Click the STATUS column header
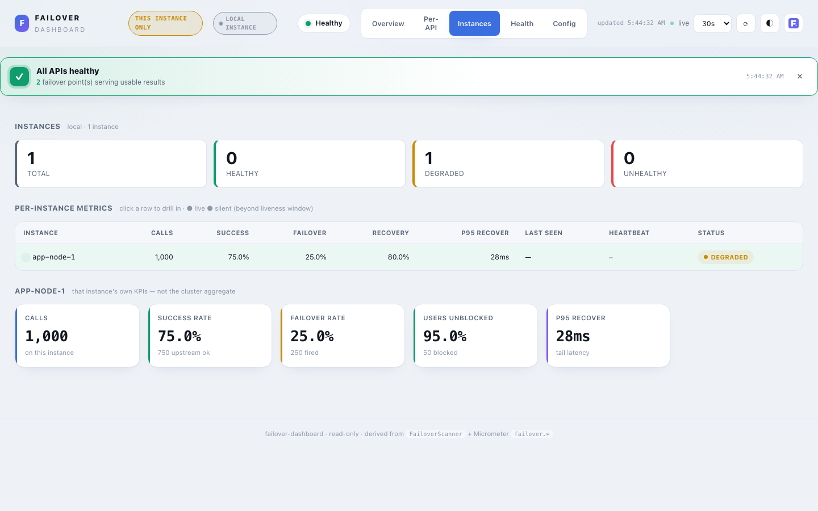Screen dimensions: 818x511 [x=711, y=233]
